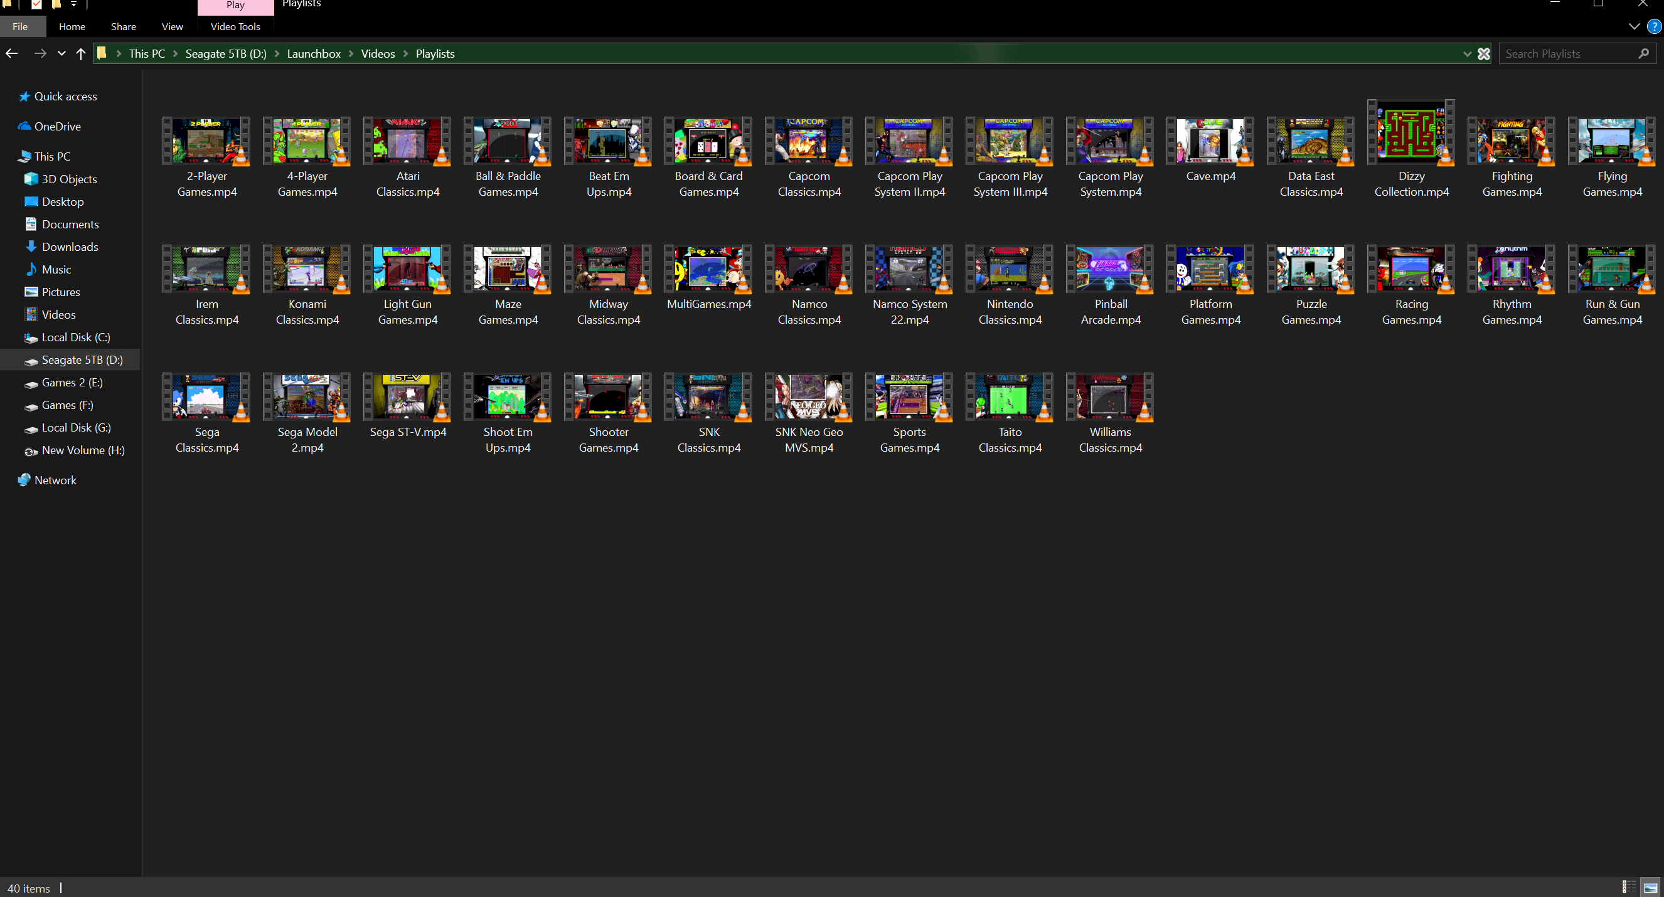Select Local Disk (G:) drive icon
The width and height of the screenshot is (1664, 897).
(31, 429)
